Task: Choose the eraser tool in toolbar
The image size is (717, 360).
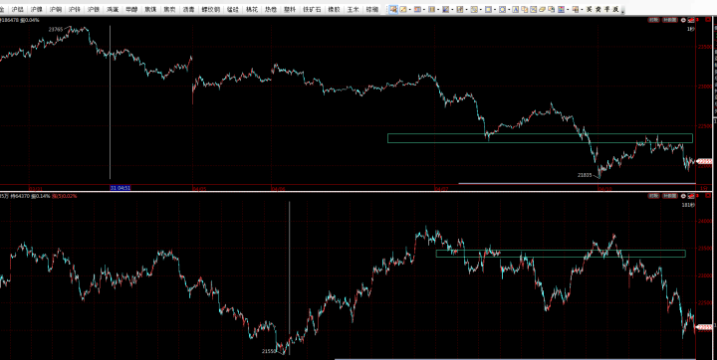Action: click(542, 9)
